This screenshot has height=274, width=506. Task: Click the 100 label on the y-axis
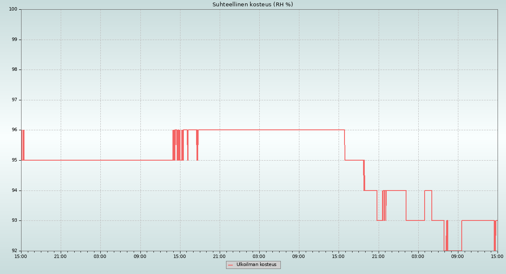13,9
